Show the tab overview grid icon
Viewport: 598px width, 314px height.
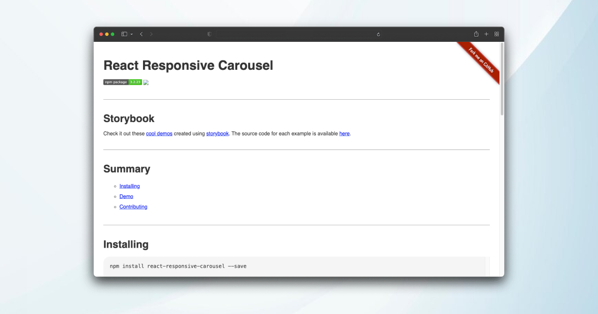tap(496, 34)
